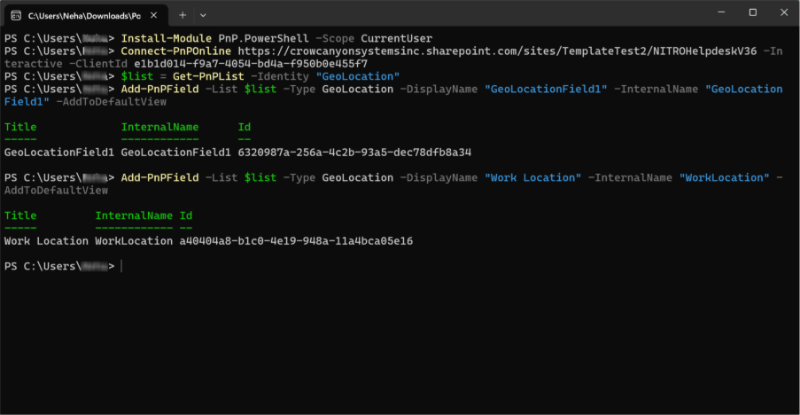Expand the new tab profile dropdown chevron

tap(203, 15)
